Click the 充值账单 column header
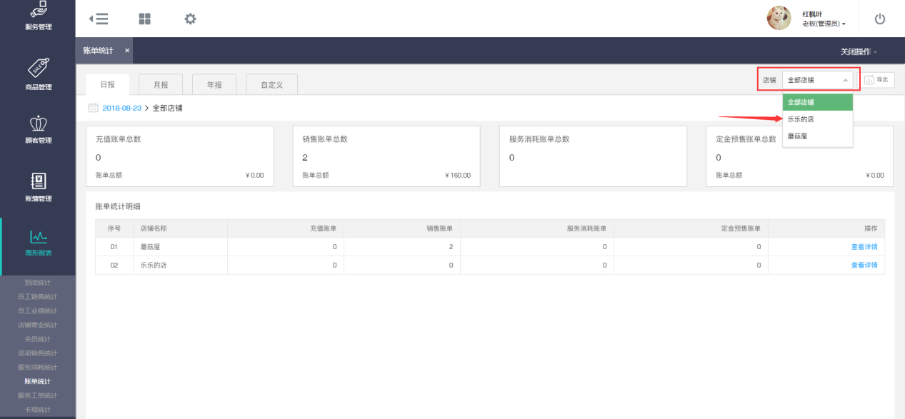 (323, 228)
